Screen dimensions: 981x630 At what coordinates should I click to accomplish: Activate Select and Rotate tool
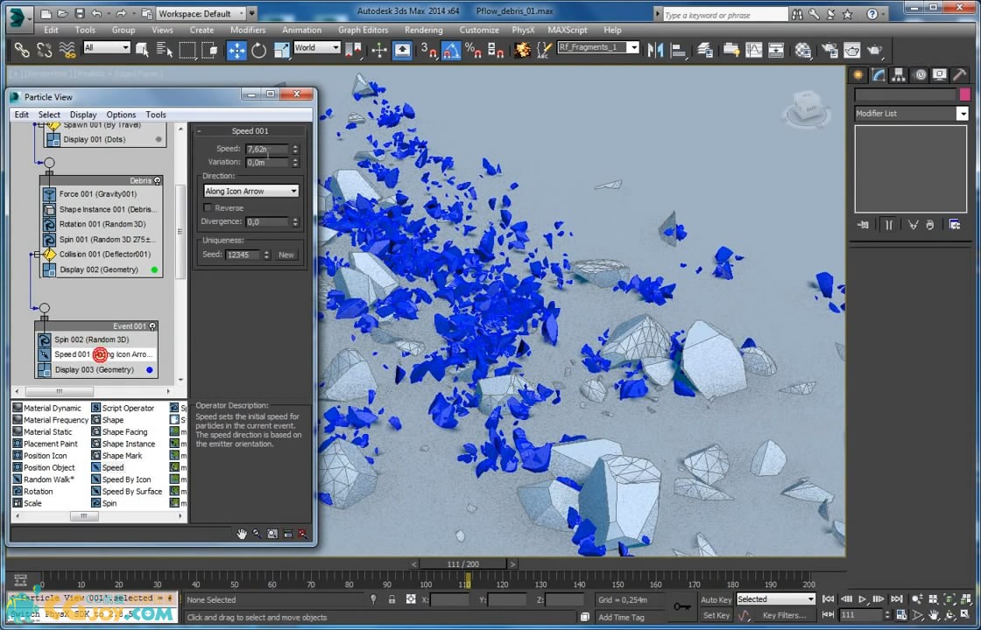(259, 50)
